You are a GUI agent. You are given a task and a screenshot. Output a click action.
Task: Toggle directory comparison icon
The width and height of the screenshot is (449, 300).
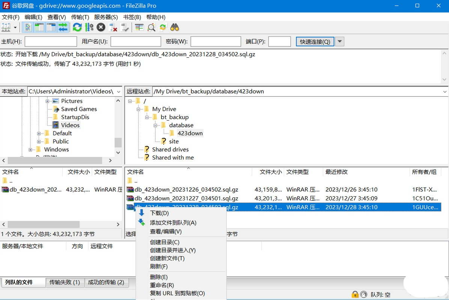(151, 27)
